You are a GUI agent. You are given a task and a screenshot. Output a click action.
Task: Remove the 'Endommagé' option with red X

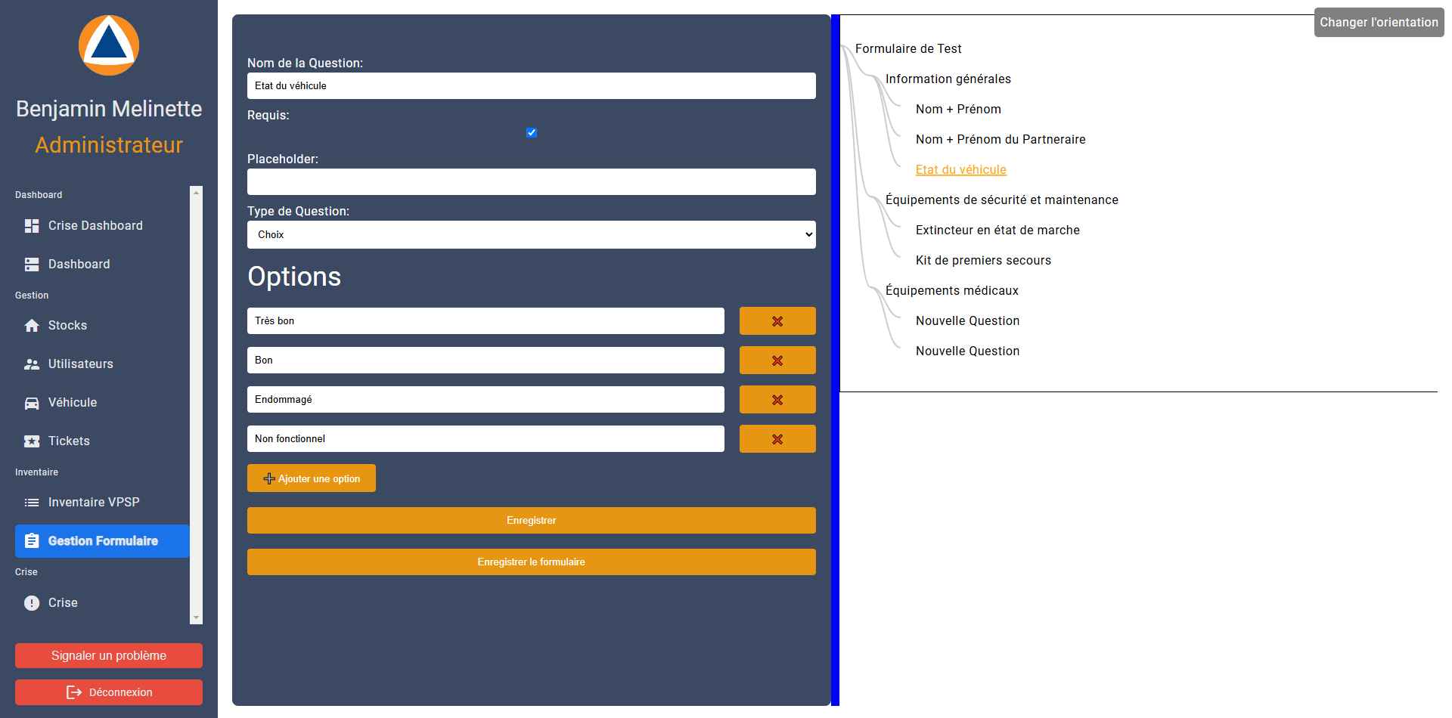point(777,400)
